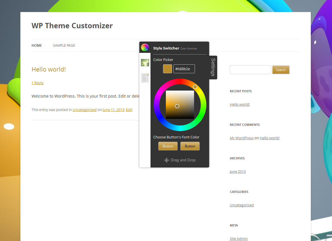Open the Uncategorized link in post meta
The width and height of the screenshot is (332, 241).
click(85, 110)
